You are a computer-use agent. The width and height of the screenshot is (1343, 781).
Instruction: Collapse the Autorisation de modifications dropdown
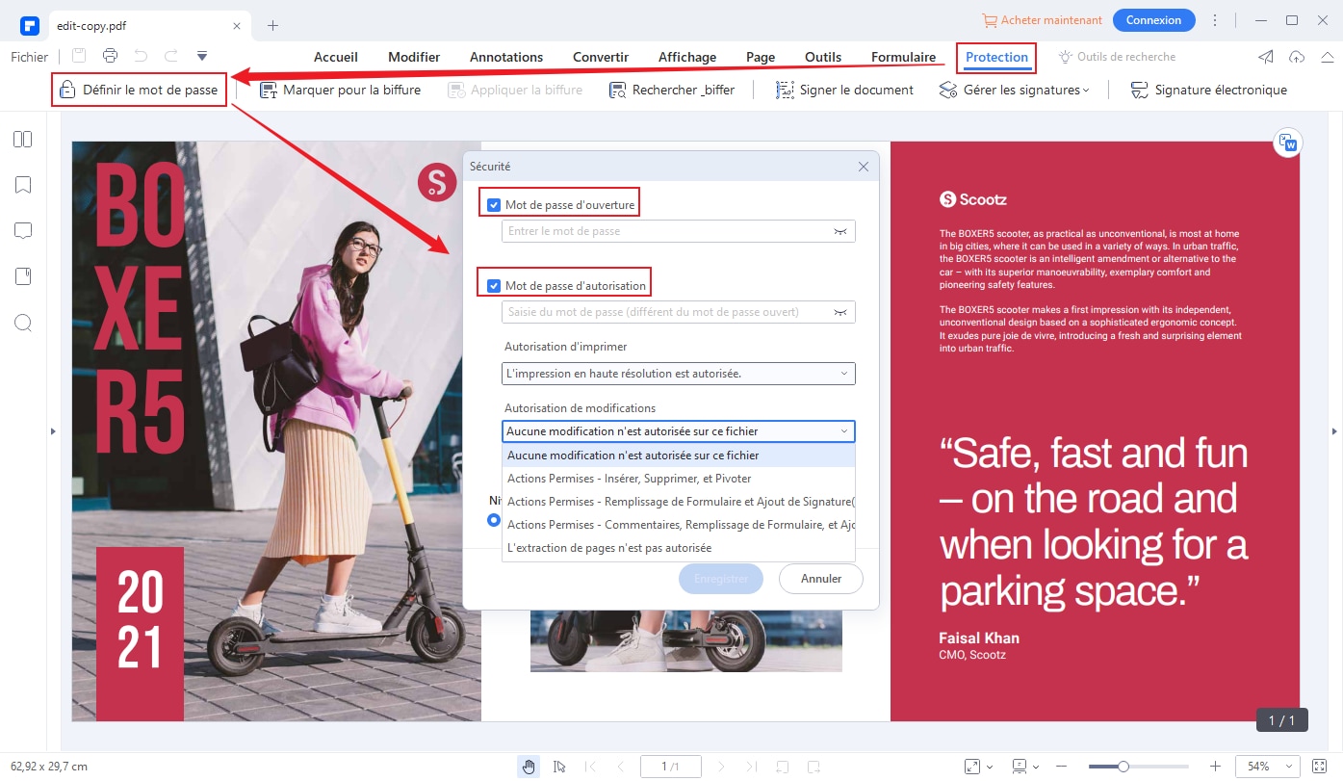point(678,431)
